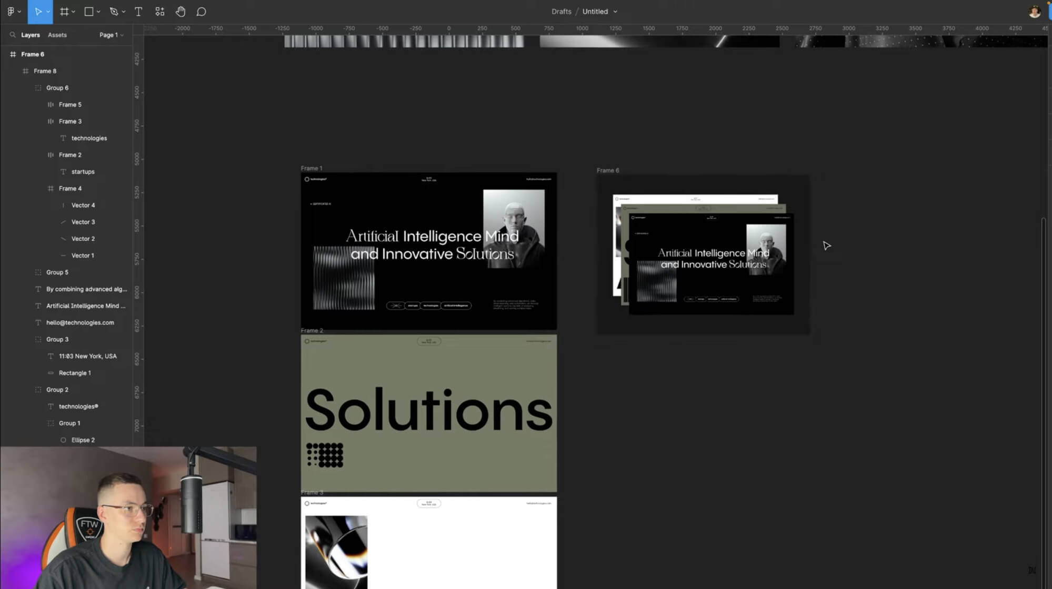Open the Figma main menu icon

point(11,12)
